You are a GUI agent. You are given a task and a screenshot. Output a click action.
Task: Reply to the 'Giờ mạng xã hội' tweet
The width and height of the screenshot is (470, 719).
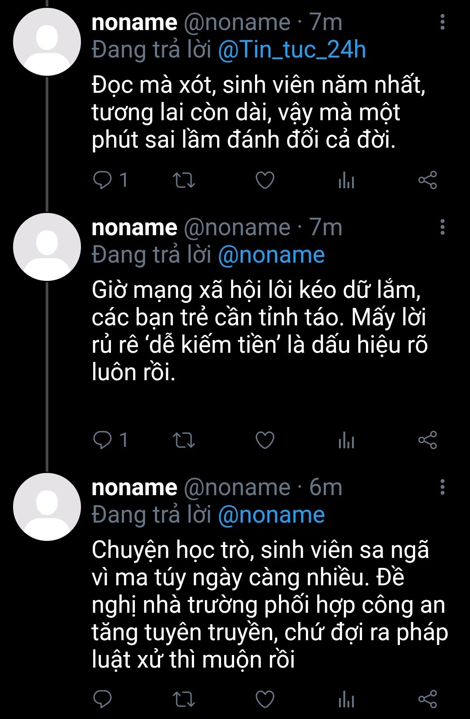tap(103, 440)
